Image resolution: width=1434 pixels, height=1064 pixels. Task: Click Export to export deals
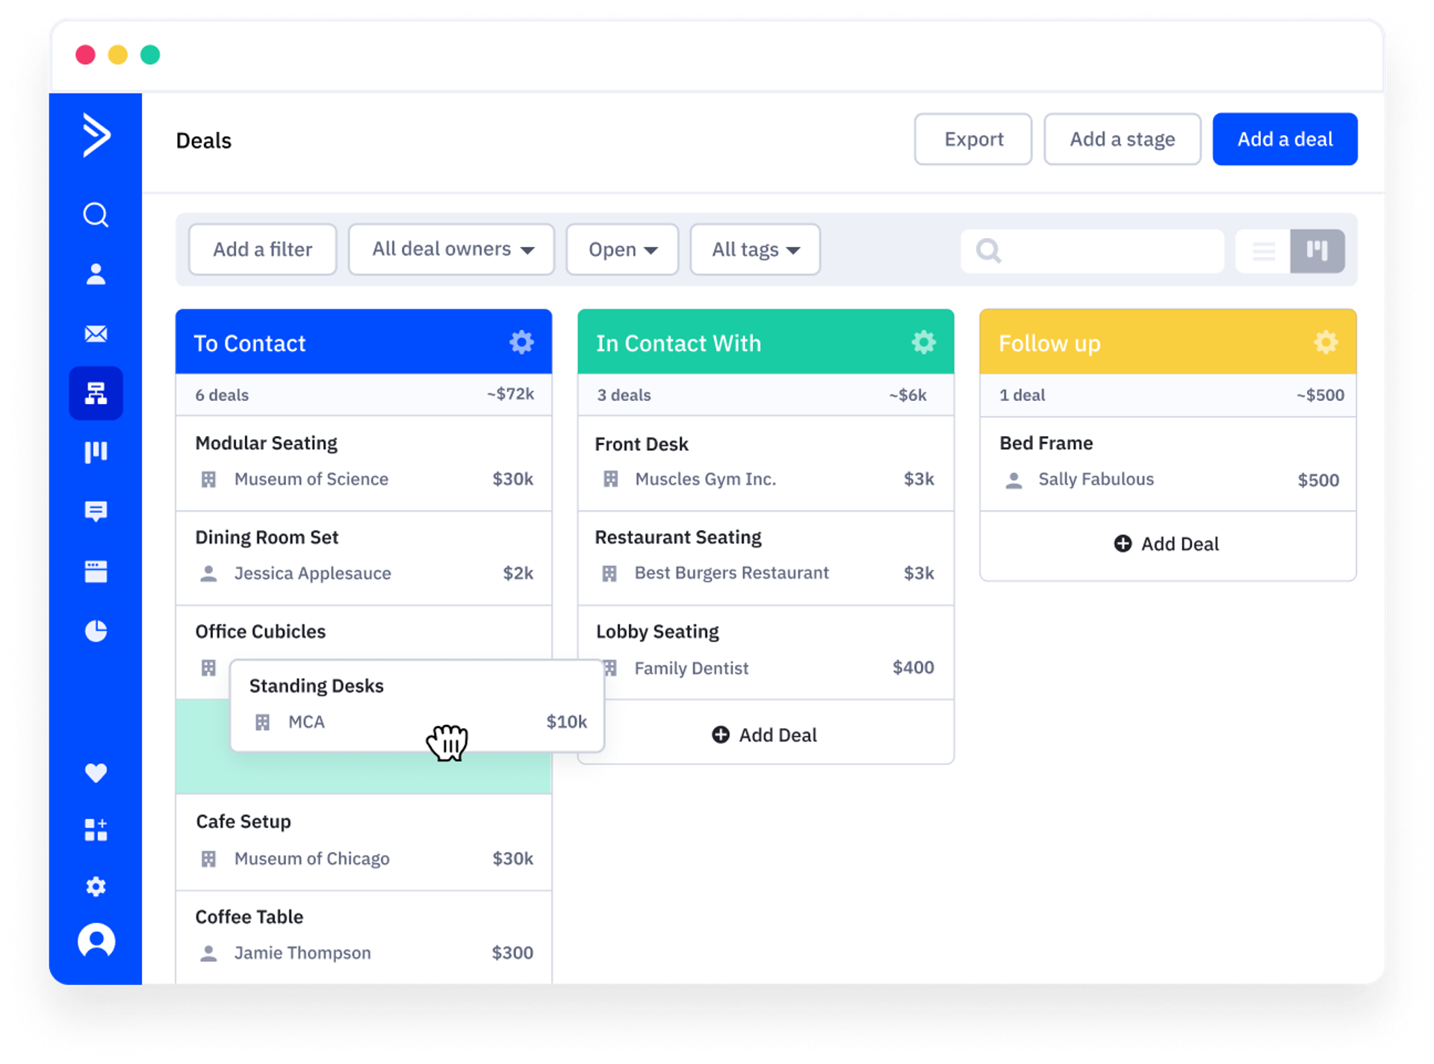coord(973,139)
